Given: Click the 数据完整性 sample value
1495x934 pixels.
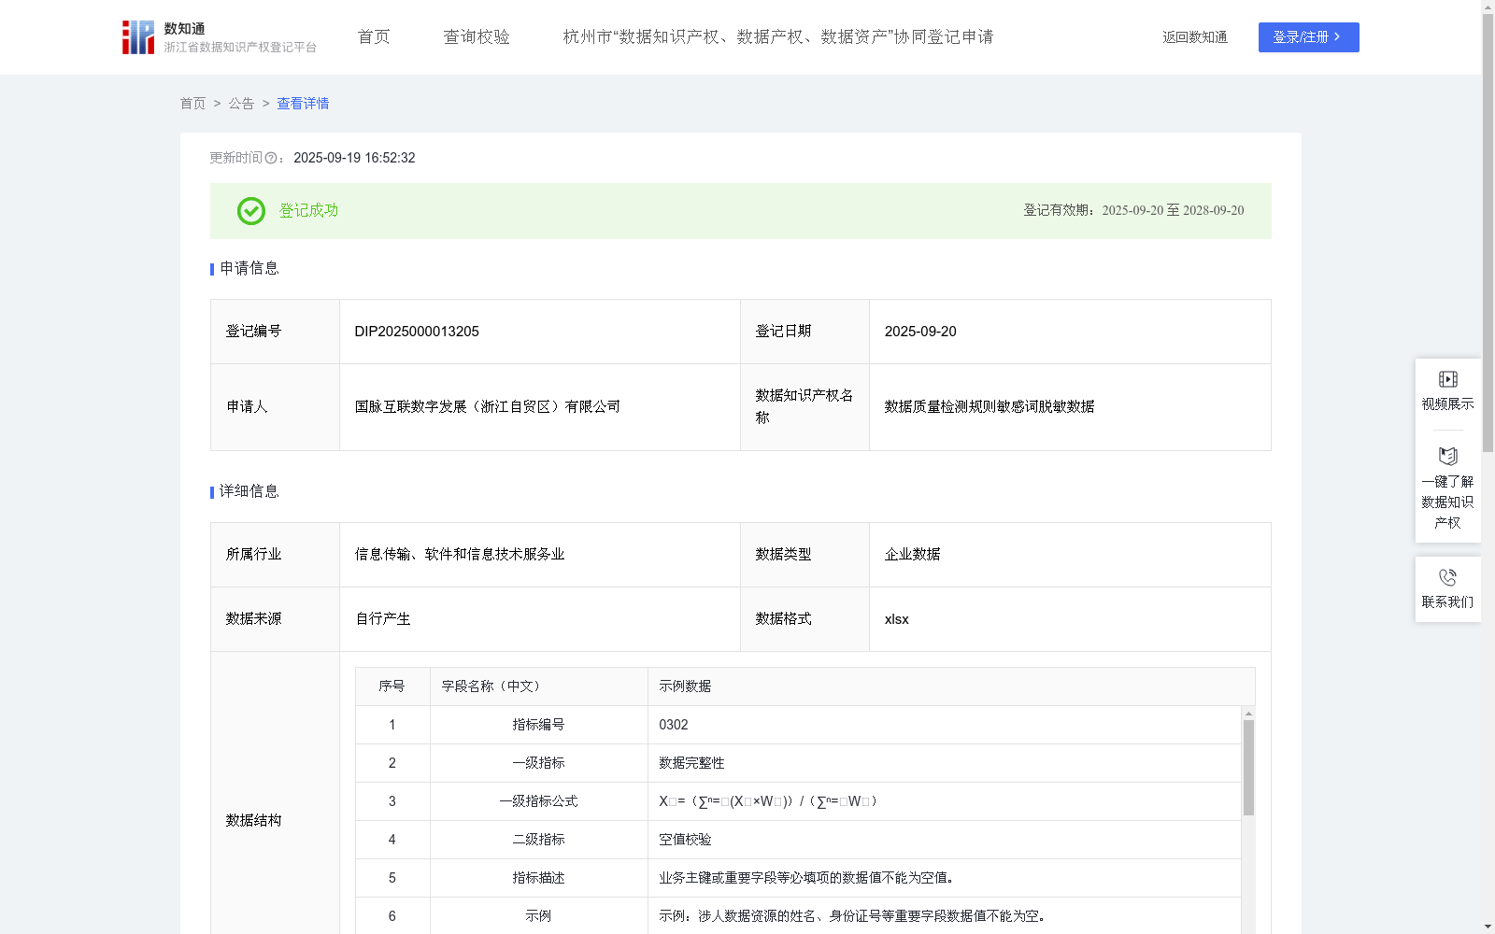Looking at the screenshot, I should (691, 763).
